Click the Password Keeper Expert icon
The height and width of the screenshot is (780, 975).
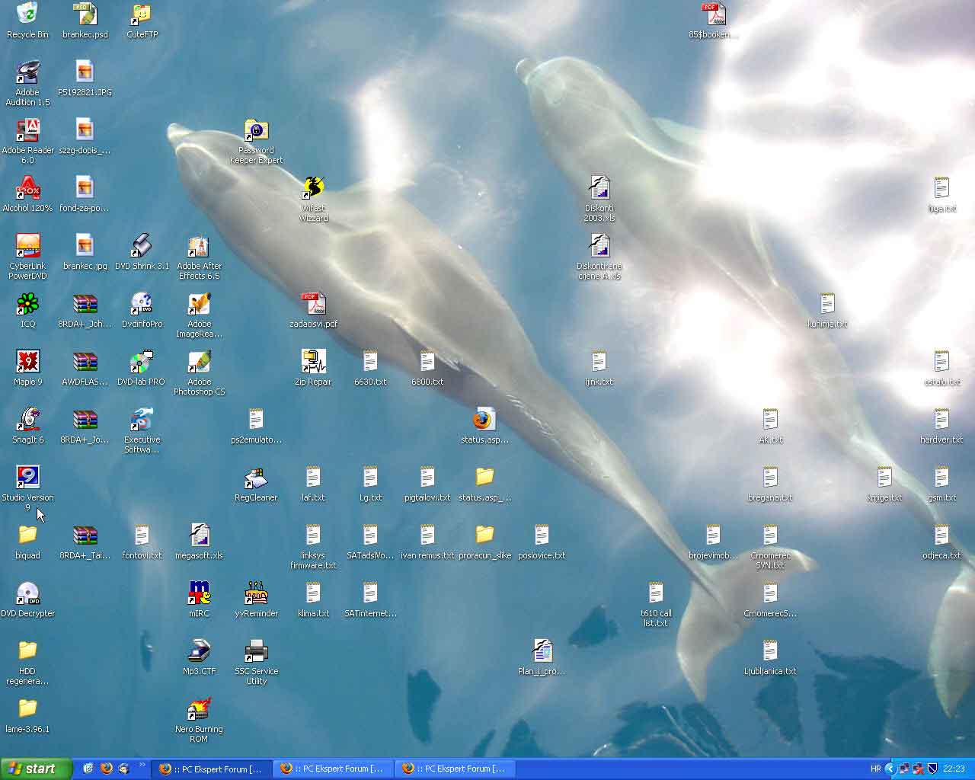(256, 130)
